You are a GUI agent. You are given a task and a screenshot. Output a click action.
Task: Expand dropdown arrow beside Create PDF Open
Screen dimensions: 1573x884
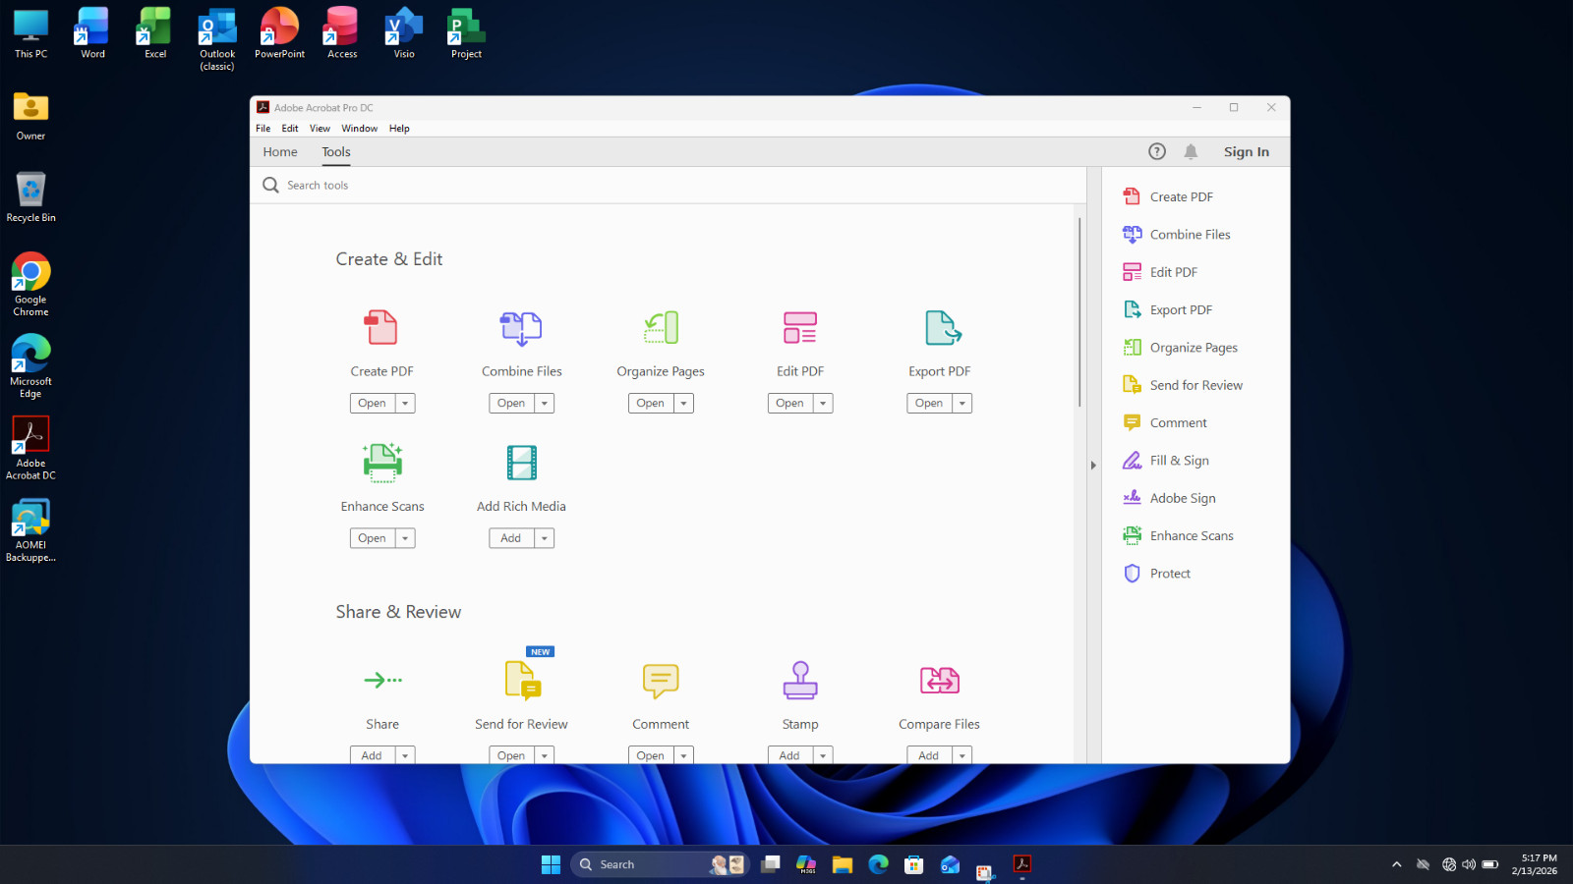(x=405, y=404)
